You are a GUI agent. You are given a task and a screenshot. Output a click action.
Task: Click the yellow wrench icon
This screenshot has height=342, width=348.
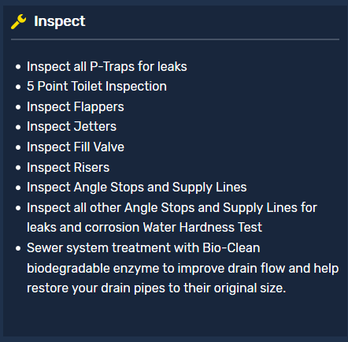19,21
